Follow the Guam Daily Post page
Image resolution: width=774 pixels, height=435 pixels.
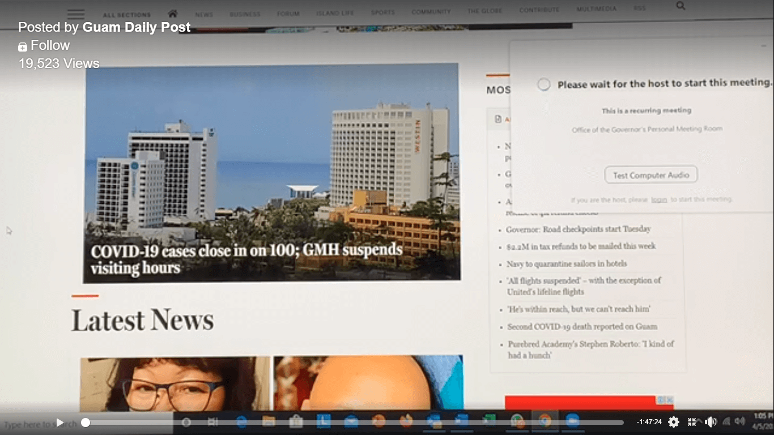click(44, 45)
